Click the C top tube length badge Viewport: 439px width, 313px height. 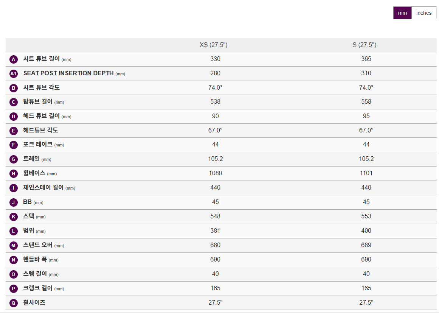click(14, 102)
